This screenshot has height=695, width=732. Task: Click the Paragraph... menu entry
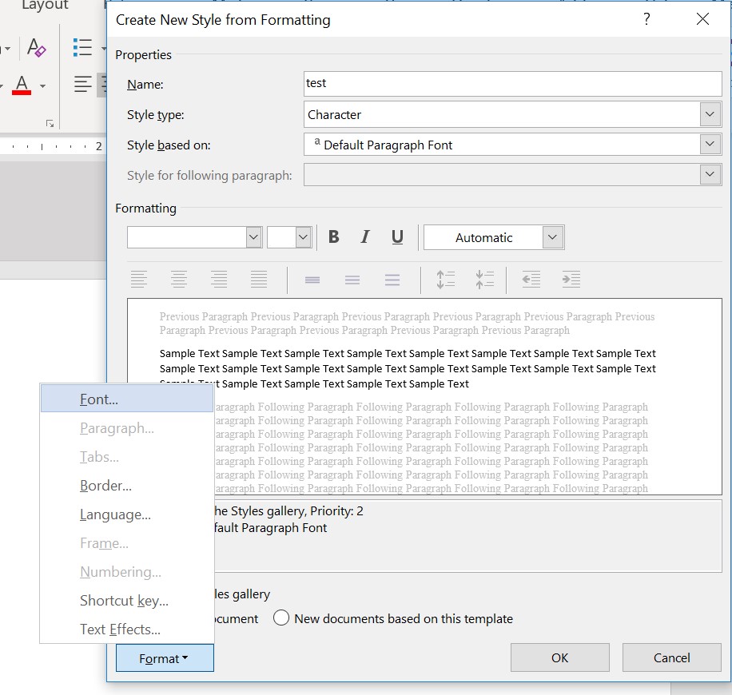127,428
